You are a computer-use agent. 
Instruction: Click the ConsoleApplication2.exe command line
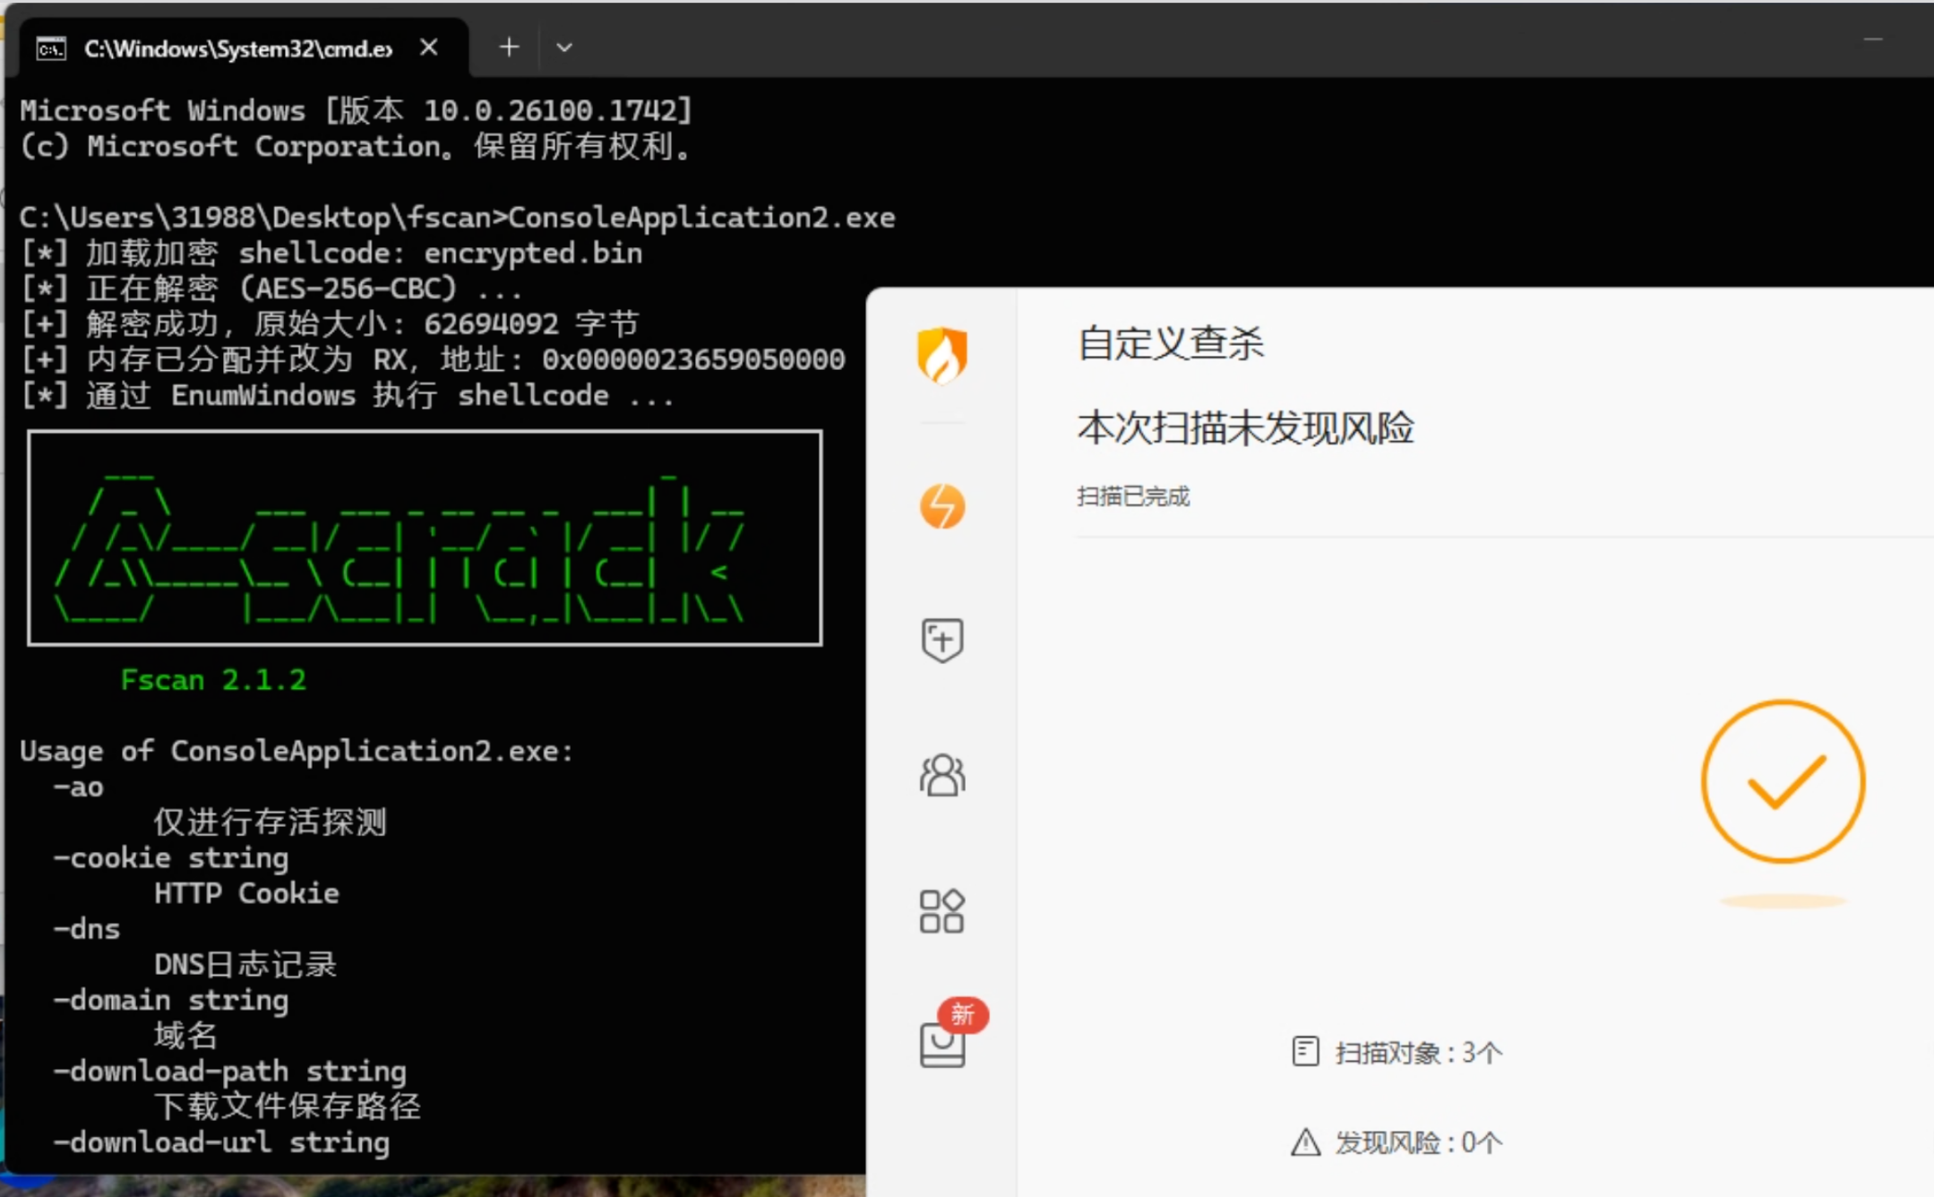pyautogui.click(x=458, y=218)
